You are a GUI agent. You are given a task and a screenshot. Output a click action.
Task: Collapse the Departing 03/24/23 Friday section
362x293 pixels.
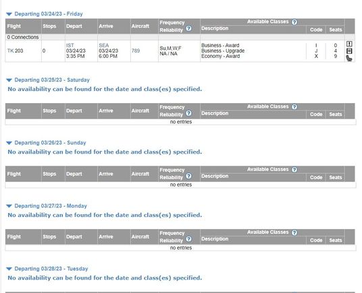click(x=9, y=14)
